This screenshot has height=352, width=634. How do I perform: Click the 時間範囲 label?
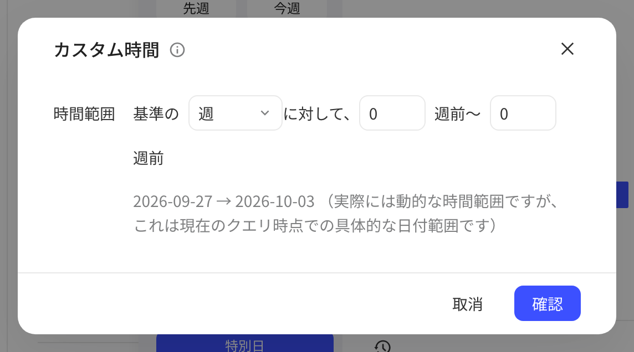(84, 114)
